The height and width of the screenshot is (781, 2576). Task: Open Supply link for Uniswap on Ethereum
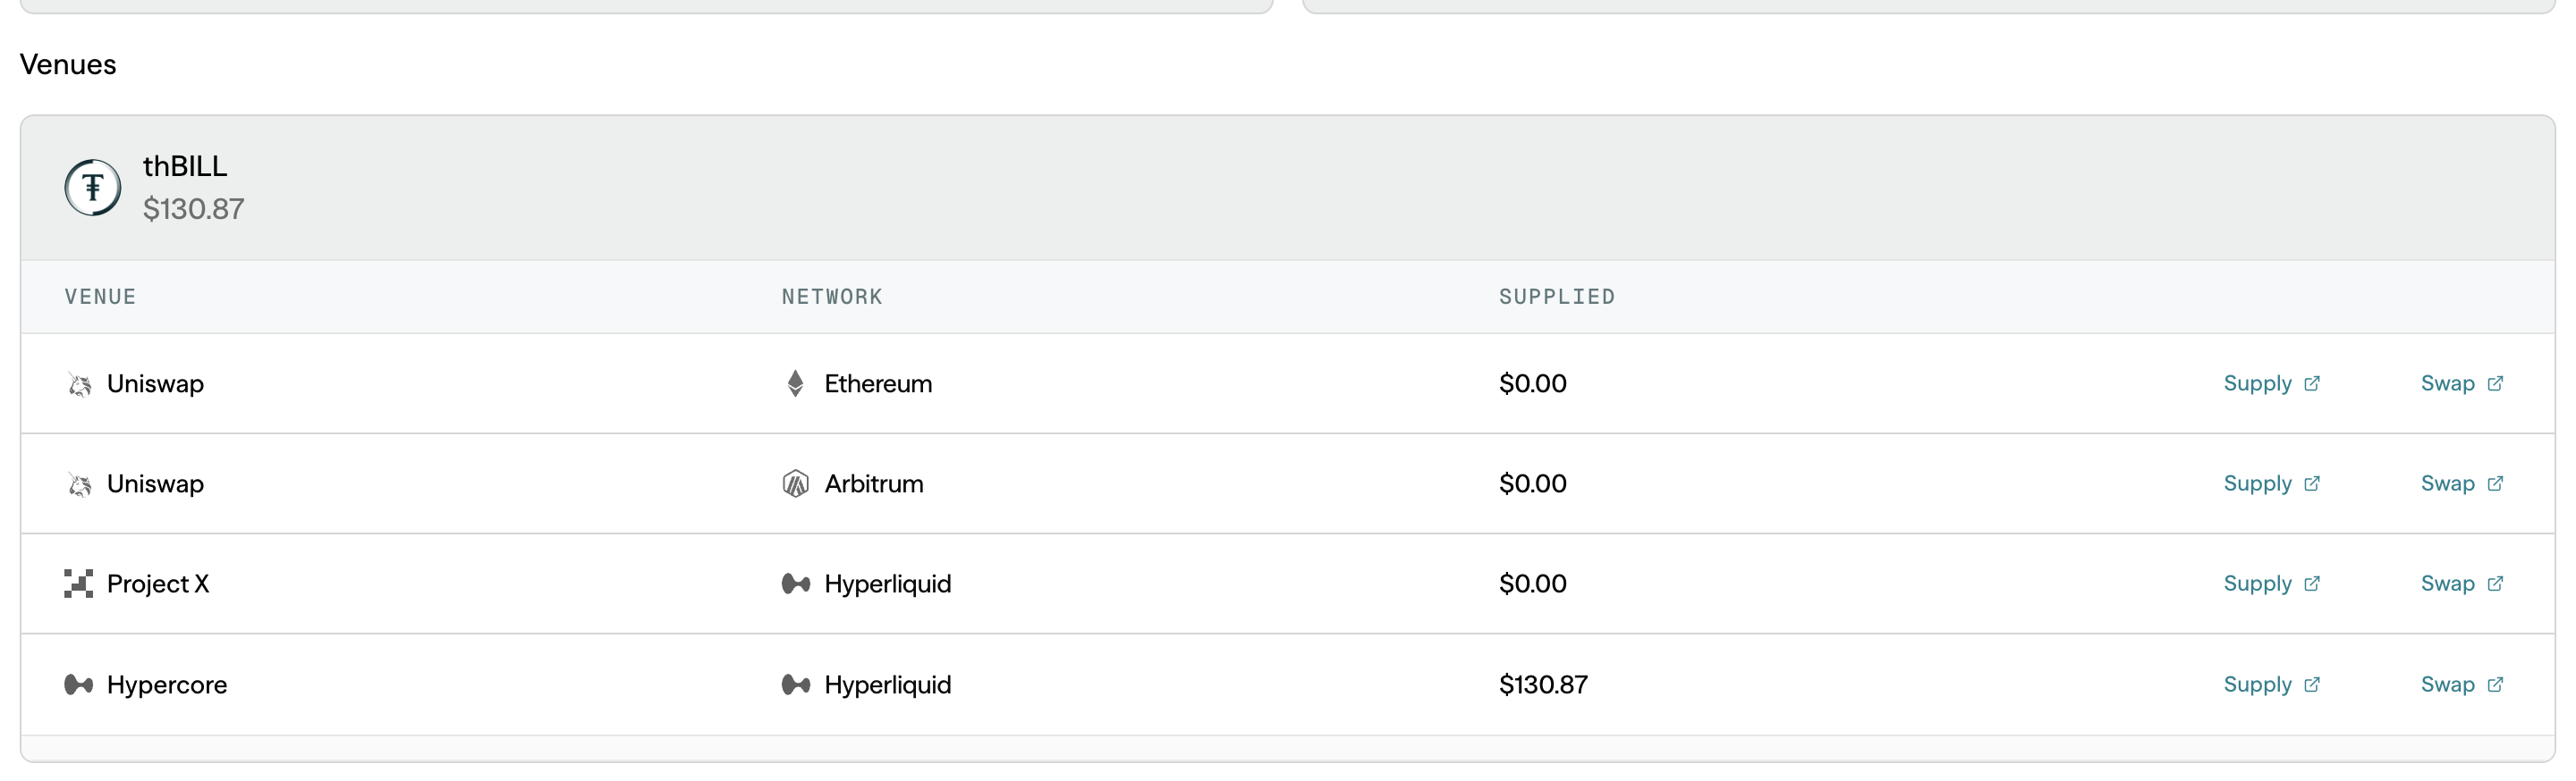coord(2270,383)
